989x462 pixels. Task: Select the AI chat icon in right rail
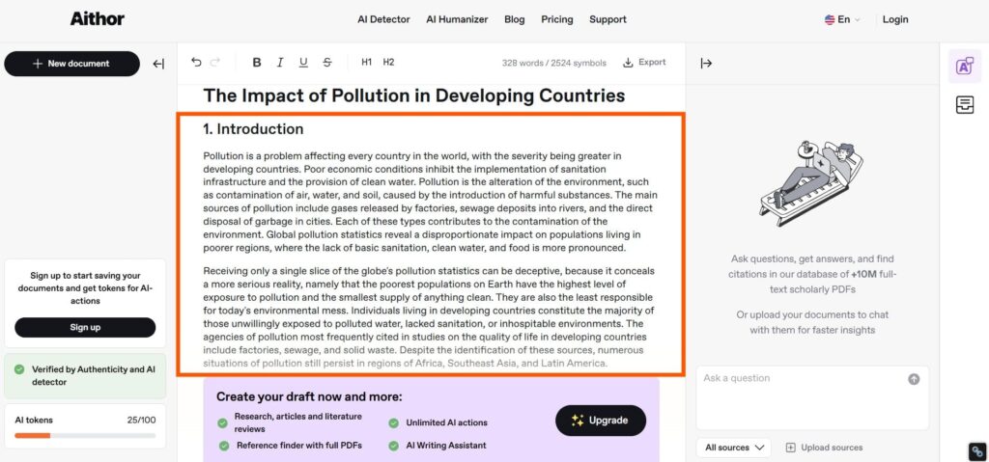[965, 67]
